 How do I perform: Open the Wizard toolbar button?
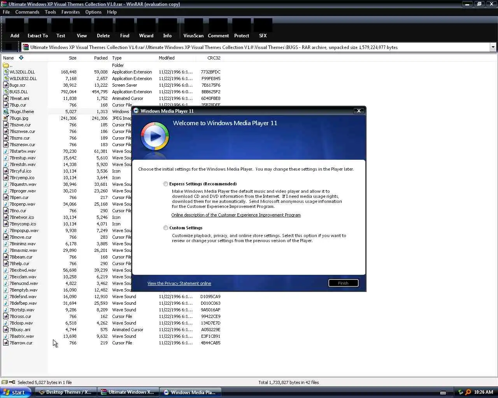tap(146, 28)
